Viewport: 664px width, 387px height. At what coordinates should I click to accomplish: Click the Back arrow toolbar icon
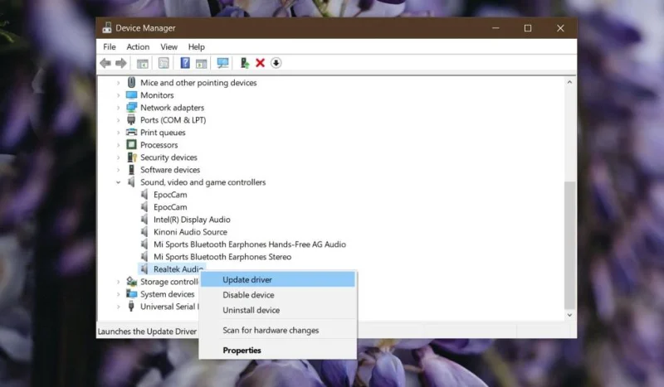pyautogui.click(x=105, y=64)
